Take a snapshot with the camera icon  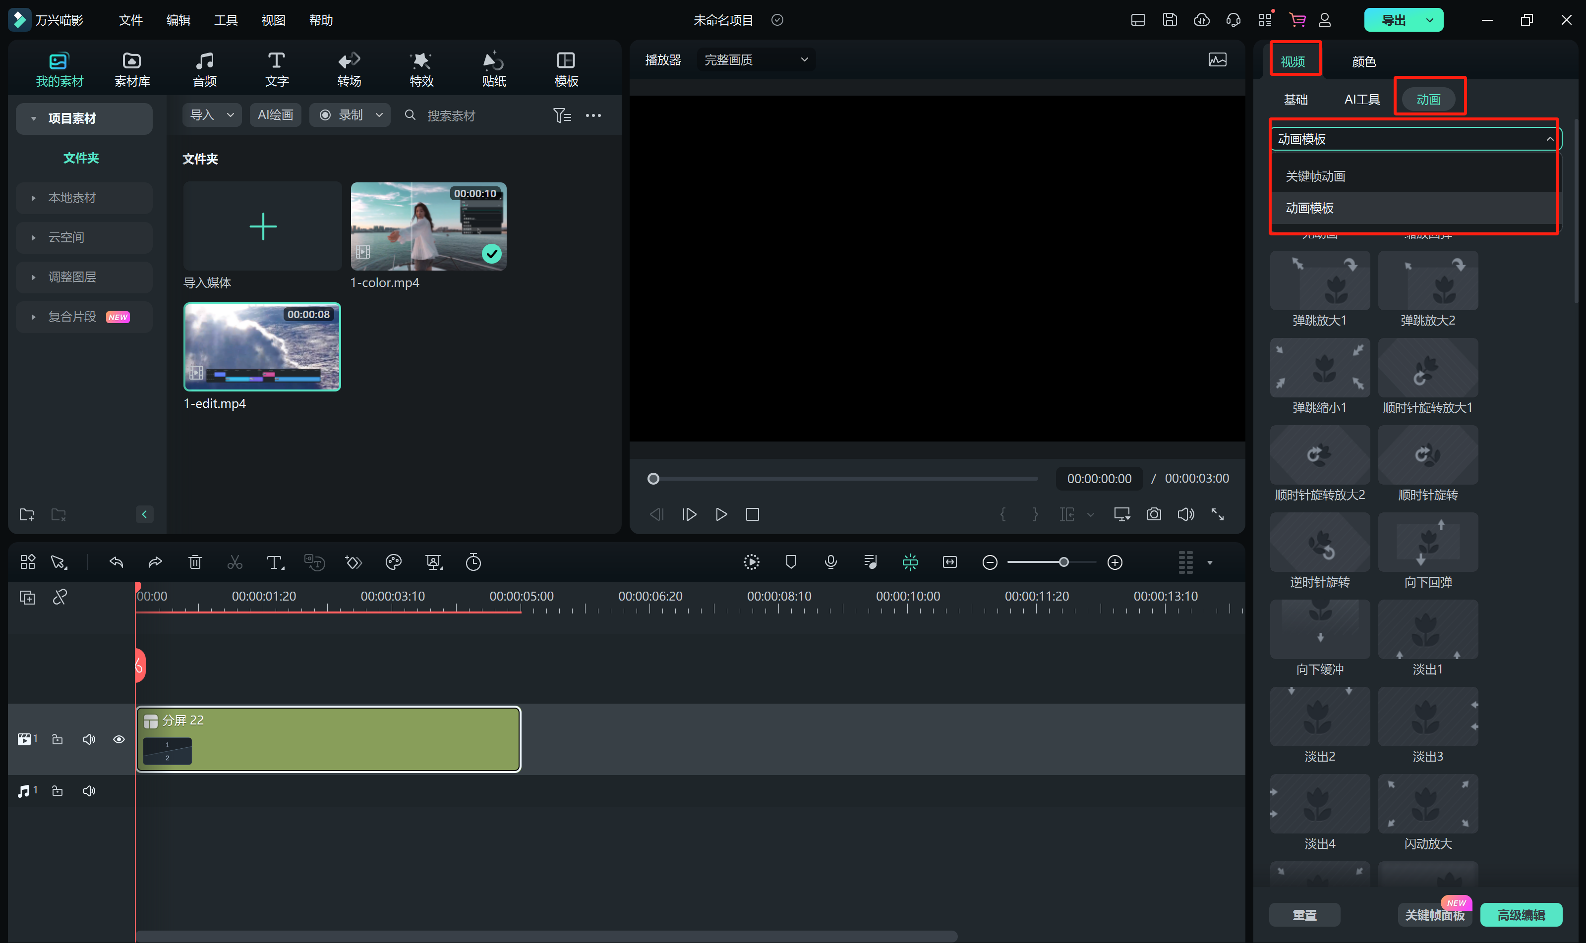coord(1154,514)
